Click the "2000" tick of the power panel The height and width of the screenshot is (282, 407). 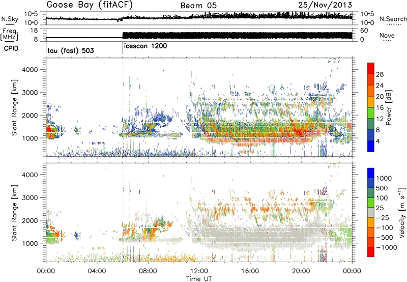click(30, 115)
